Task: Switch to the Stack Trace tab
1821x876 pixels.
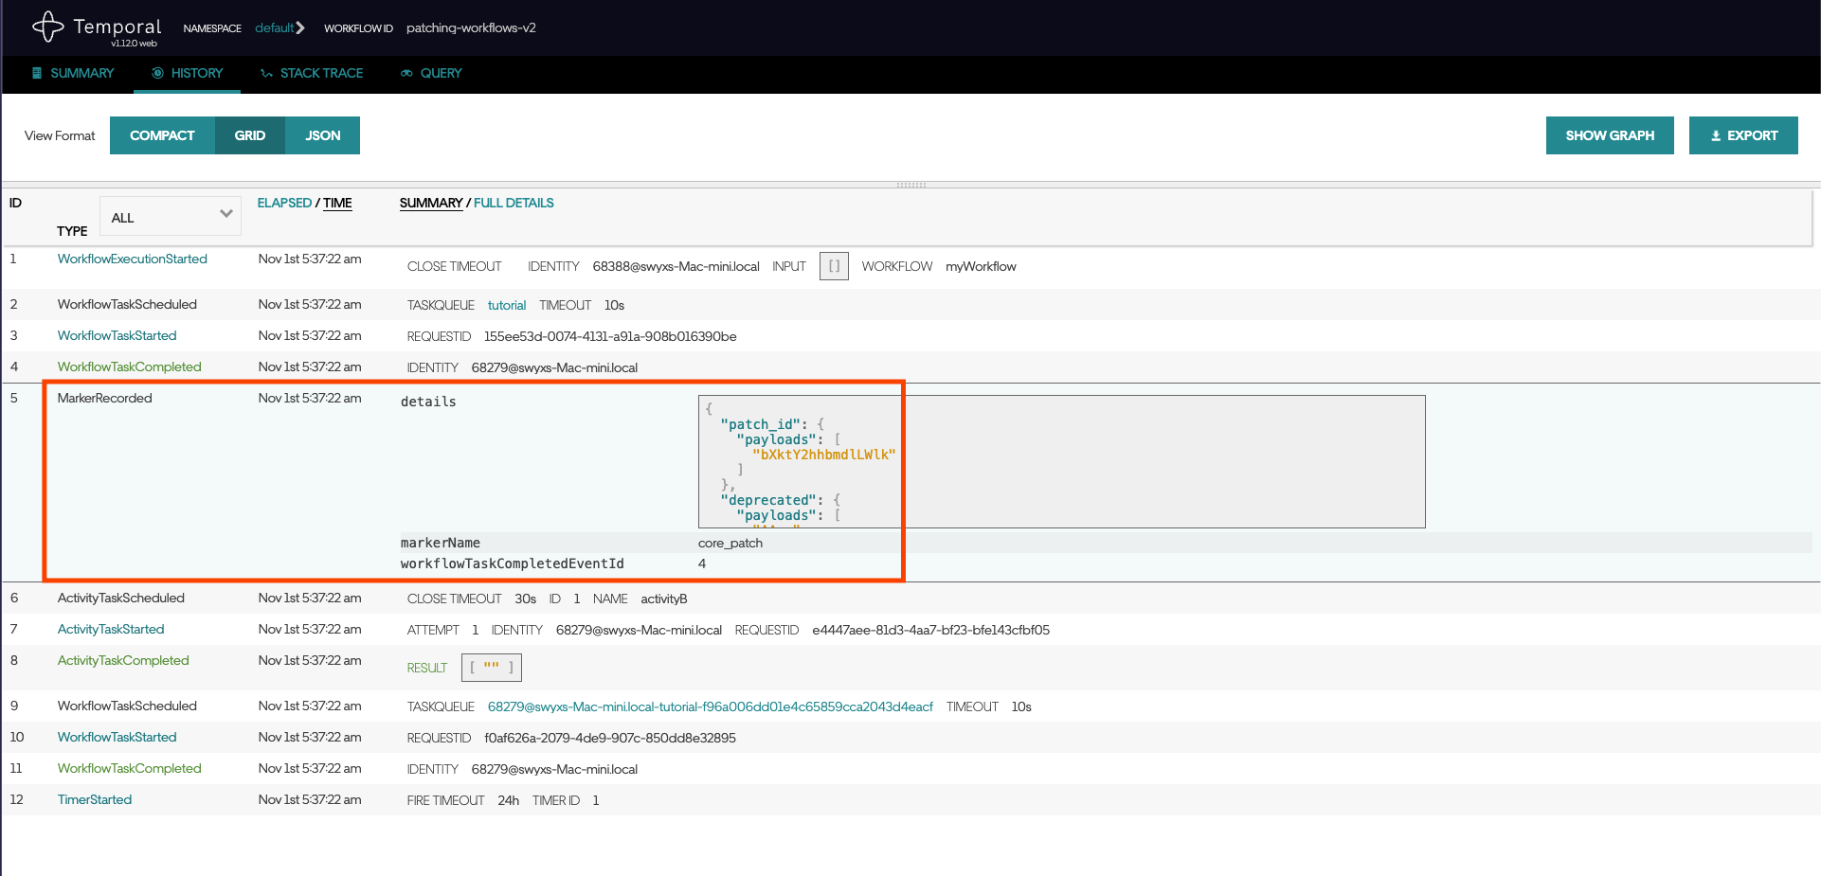Action: (x=312, y=73)
